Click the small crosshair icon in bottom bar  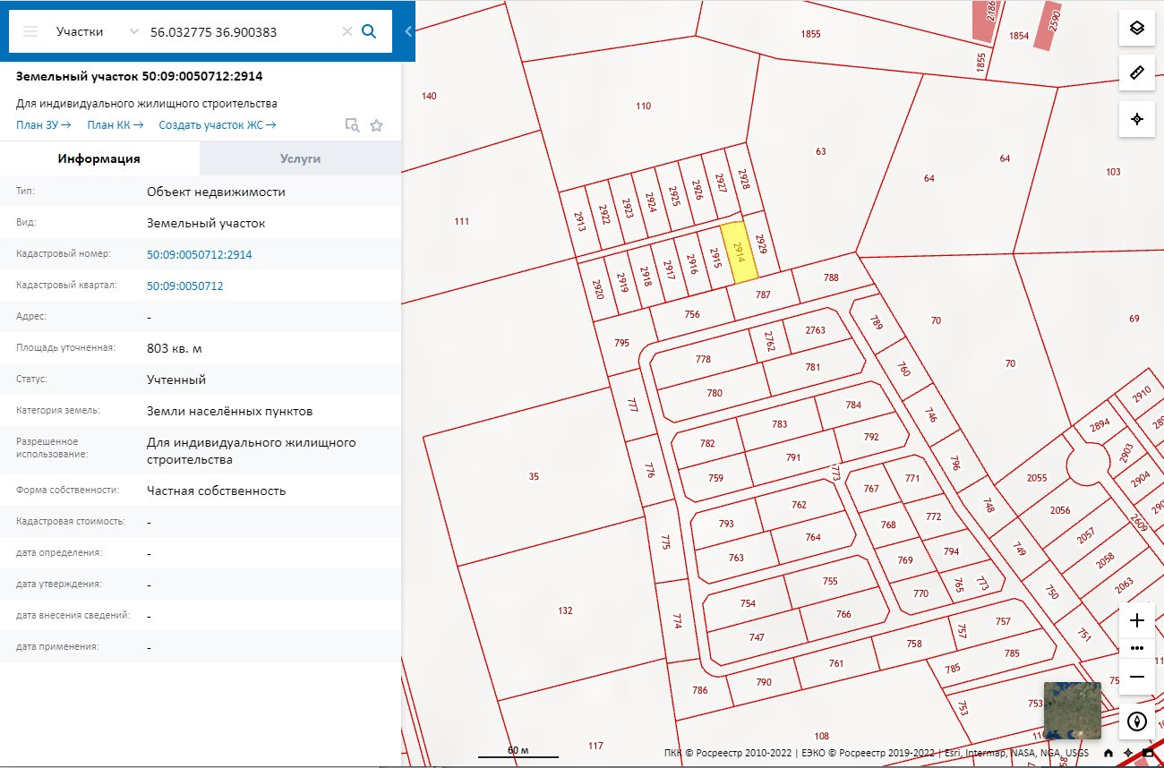(x=1128, y=754)
